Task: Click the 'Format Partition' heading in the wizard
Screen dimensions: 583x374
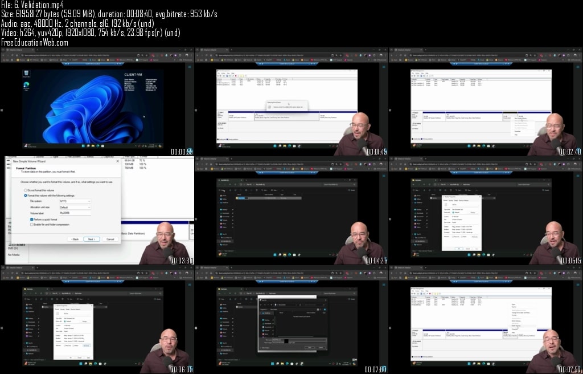Action: click(25, 168)
